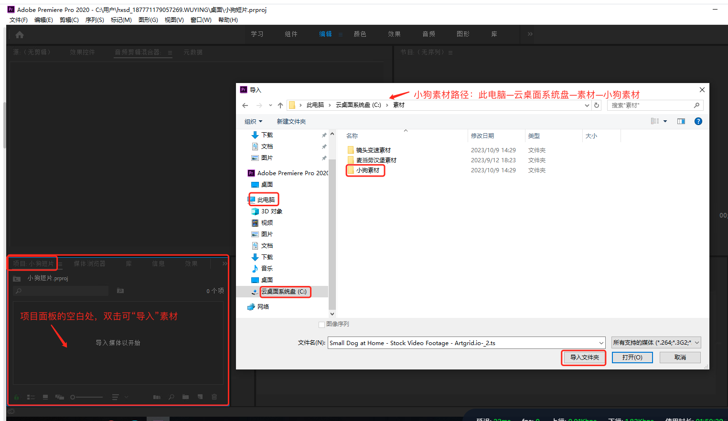Image resolution: width=728 pixels, height=421 pixels.
Task: Open the 组织 dropdown menu
Action: (253, 122)
